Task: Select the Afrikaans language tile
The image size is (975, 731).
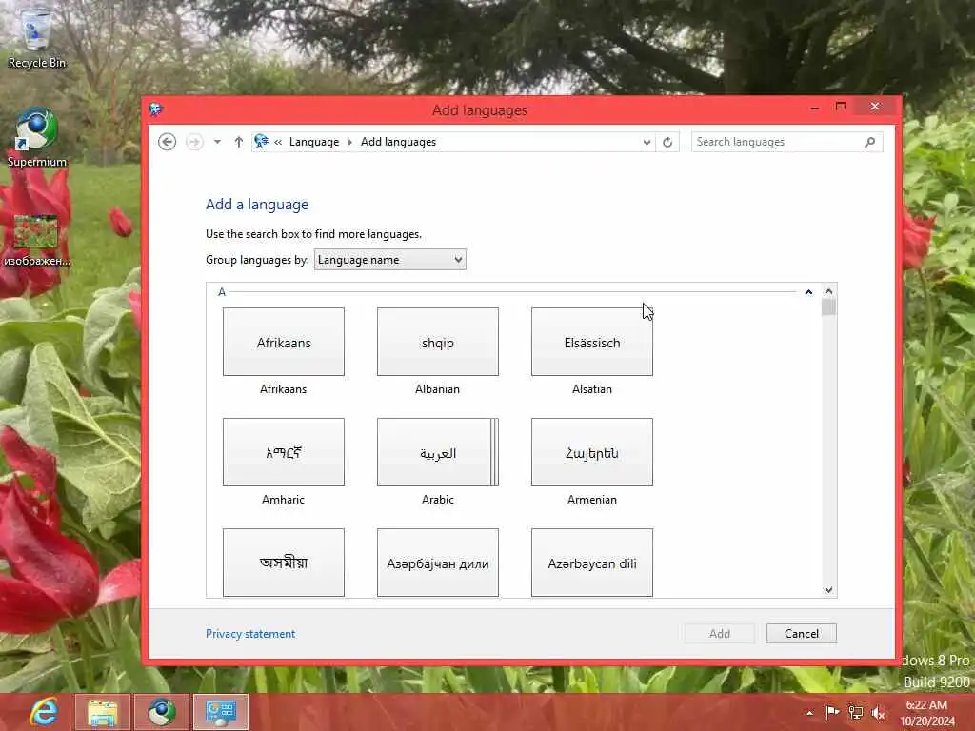Action: click(284, 342)
